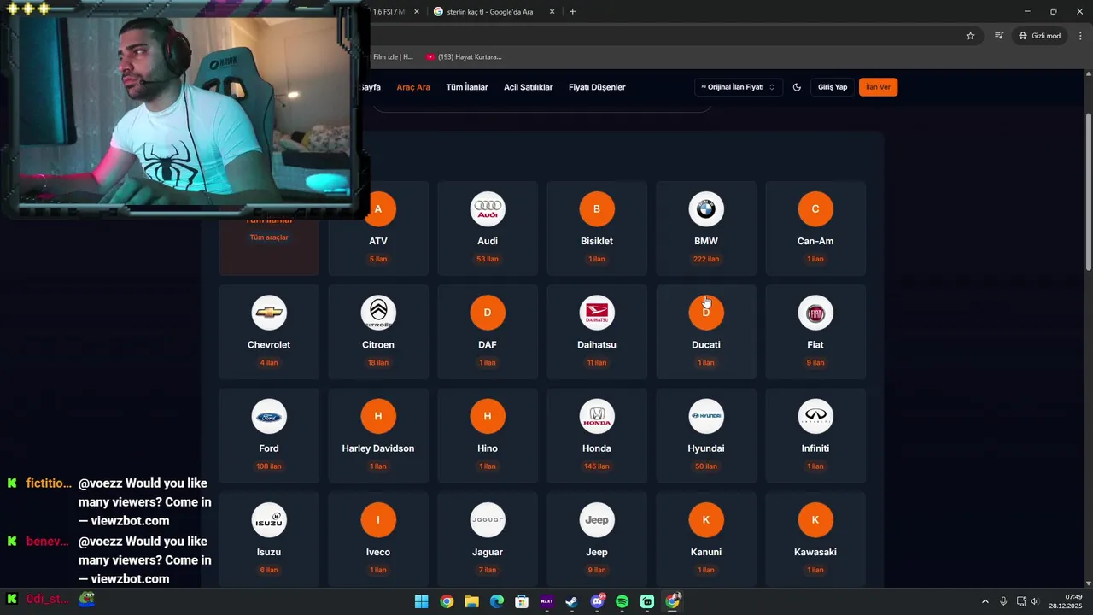Open the Ford logo icon
Viewport: 1093px width, 615px height.
[x=269, y=416]
